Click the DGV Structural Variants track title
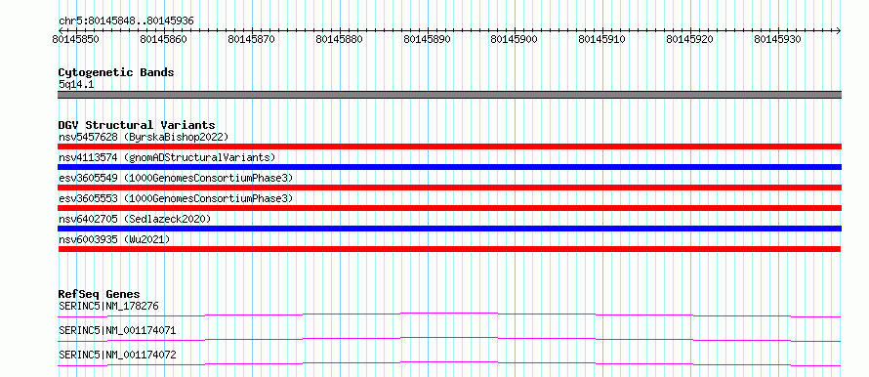Viewport: 869px width, 377px height. point(137,125)
